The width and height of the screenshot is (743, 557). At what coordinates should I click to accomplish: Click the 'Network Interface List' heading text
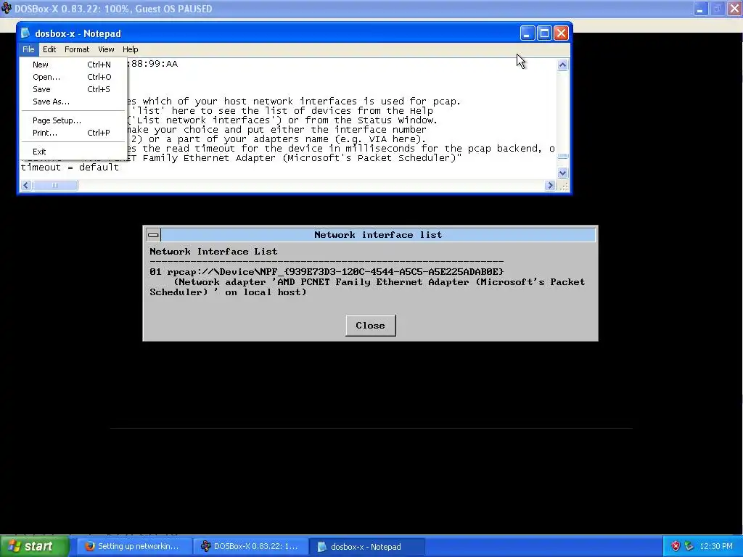click(x=213, y=252)
